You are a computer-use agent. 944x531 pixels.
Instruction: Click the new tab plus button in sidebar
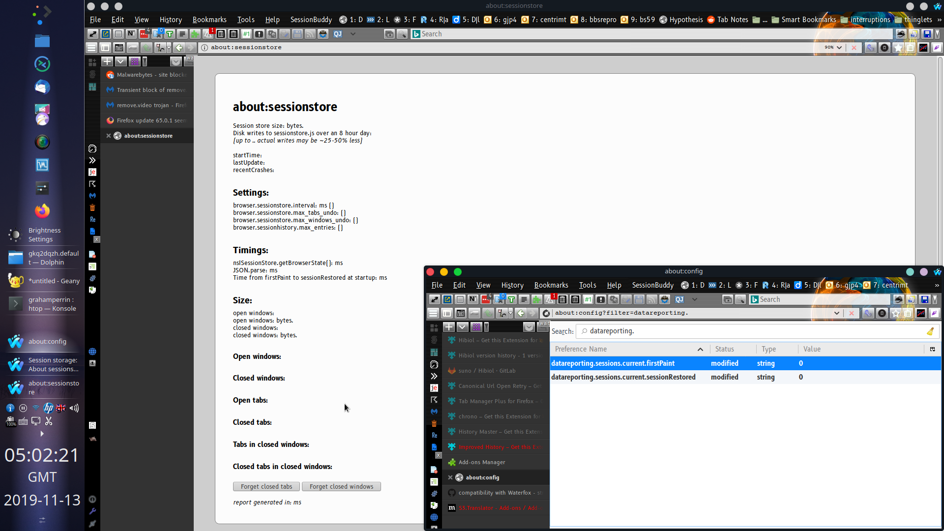[x=107, y=61]
